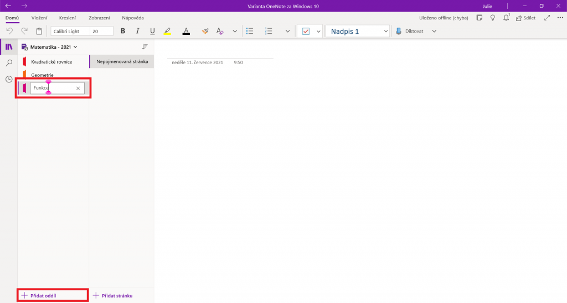Click the yellow text highlight color
This screenshot has width=567, height=303.
coord(167,32)
